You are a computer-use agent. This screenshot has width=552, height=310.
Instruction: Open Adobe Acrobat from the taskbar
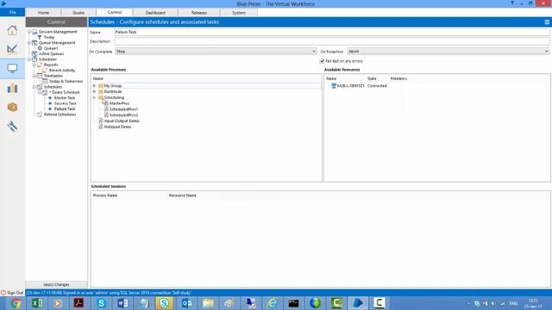78,303
